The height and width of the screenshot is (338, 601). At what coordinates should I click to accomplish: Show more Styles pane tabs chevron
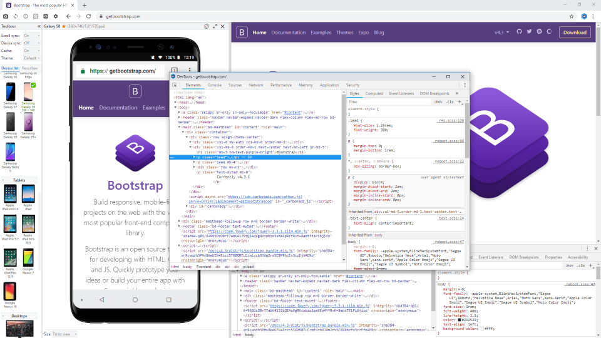[456, 93]
